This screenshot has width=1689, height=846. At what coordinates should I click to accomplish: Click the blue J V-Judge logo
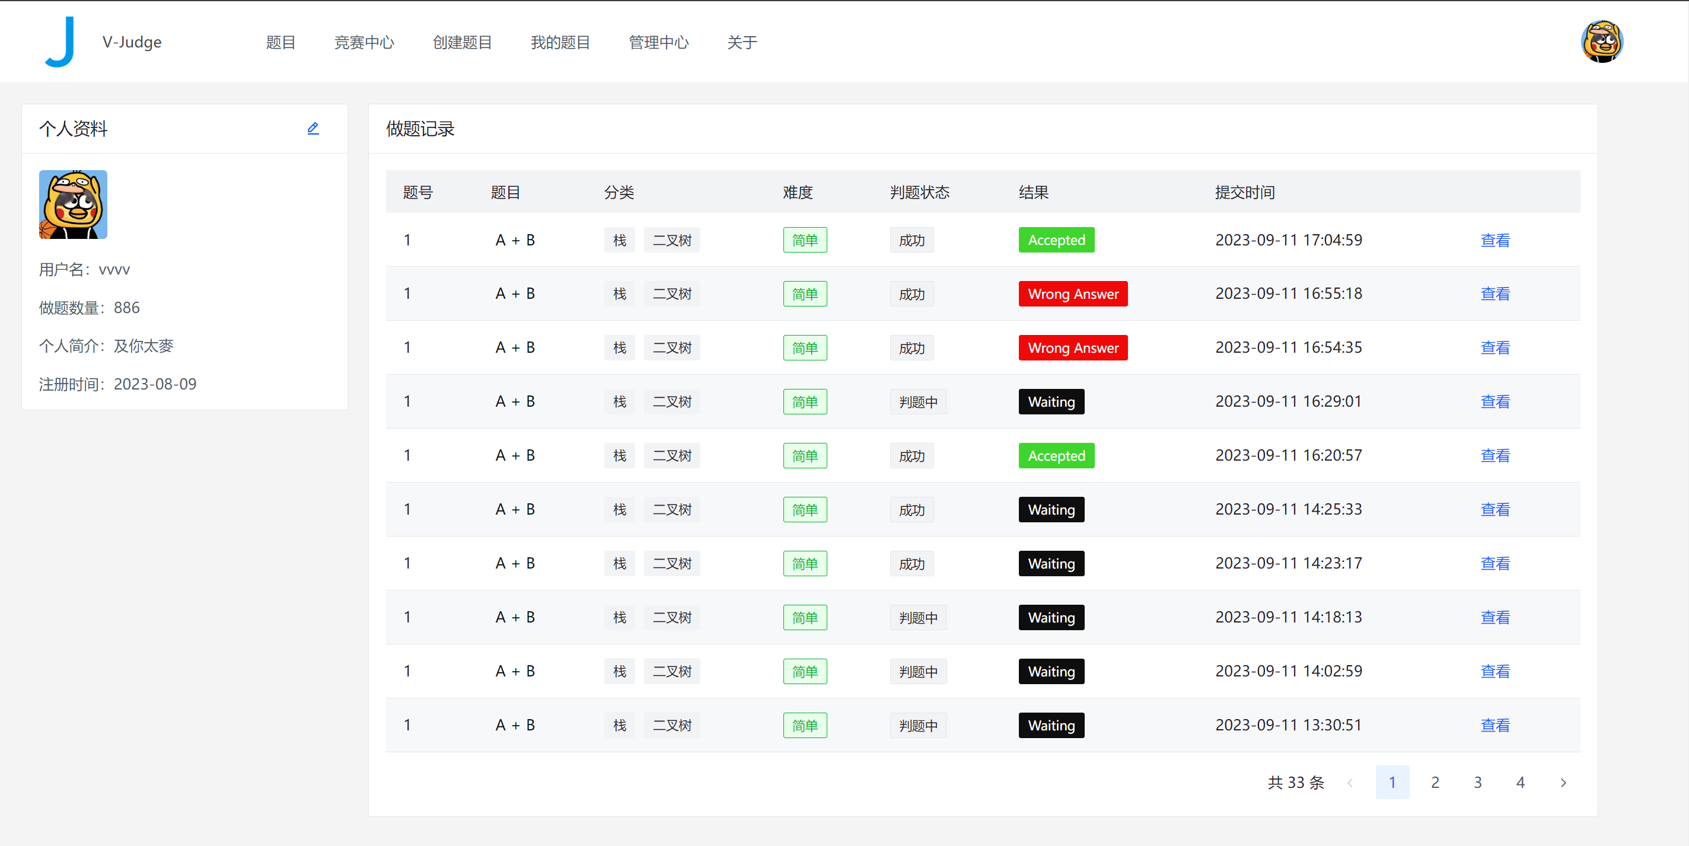tap(60, 42)
